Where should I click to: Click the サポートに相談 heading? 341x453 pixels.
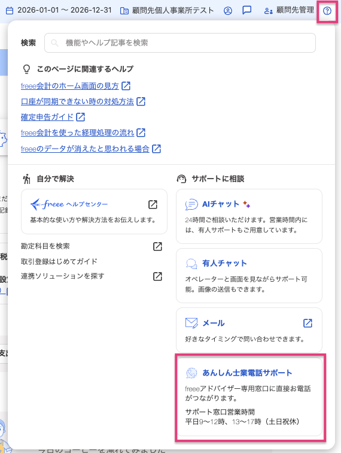pos(218,179)
